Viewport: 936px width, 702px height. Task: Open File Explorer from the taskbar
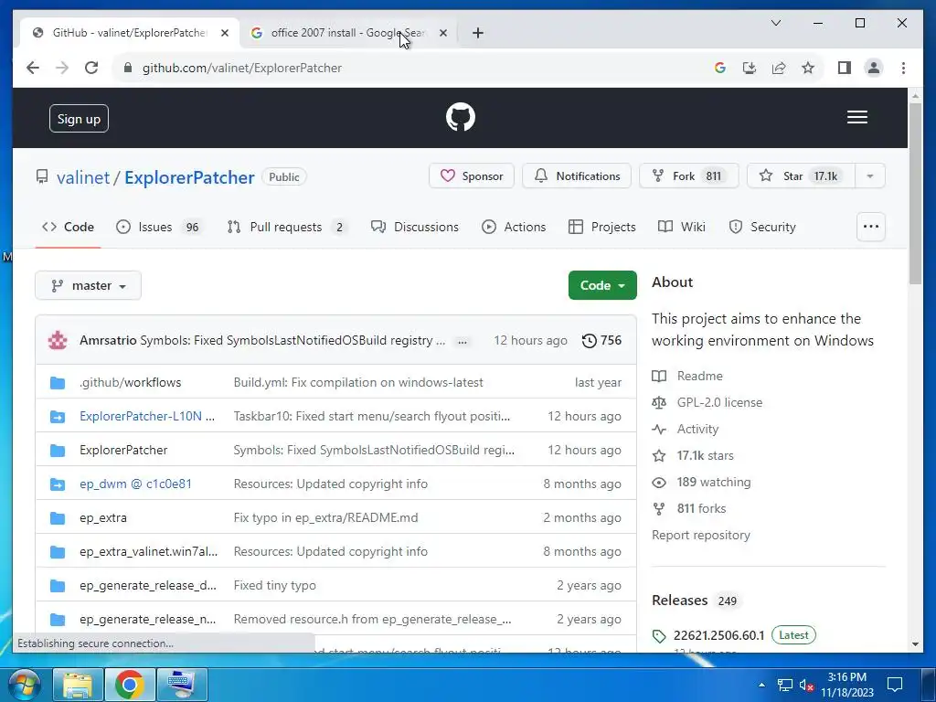click(x=78, y=685)
